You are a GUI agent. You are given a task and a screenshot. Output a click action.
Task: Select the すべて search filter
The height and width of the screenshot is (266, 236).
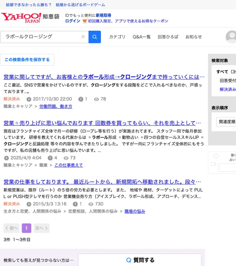coord(226,72)
